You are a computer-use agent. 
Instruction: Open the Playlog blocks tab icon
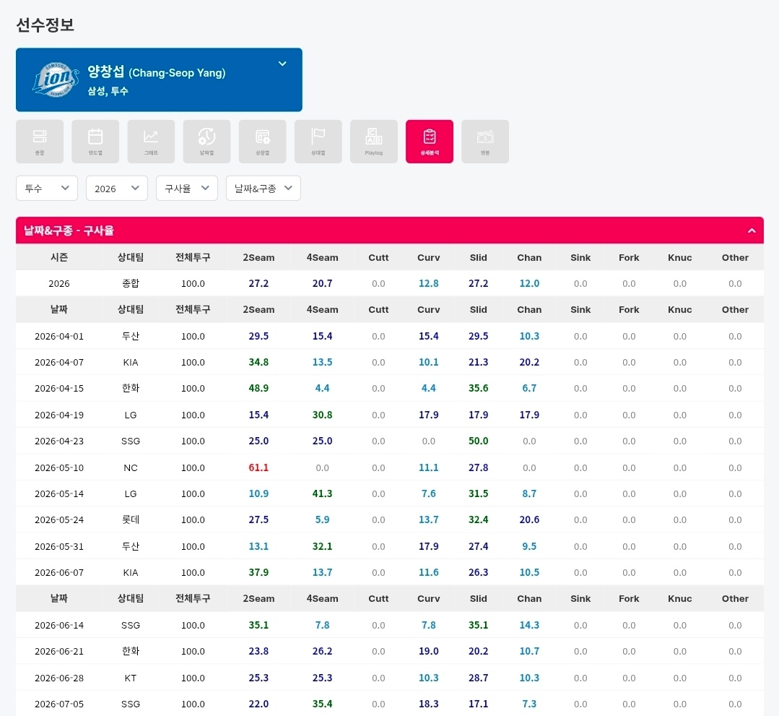point(373,141)
